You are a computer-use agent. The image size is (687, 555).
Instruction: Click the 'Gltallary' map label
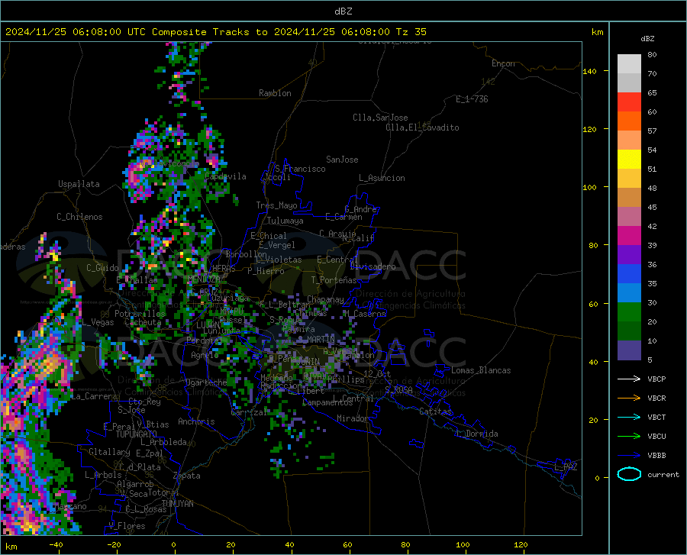click(x=109, y=452)
